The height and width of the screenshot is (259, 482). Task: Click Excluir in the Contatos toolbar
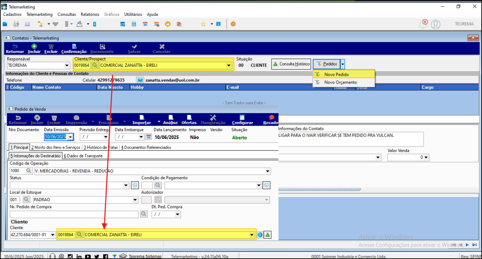point(51,49)
